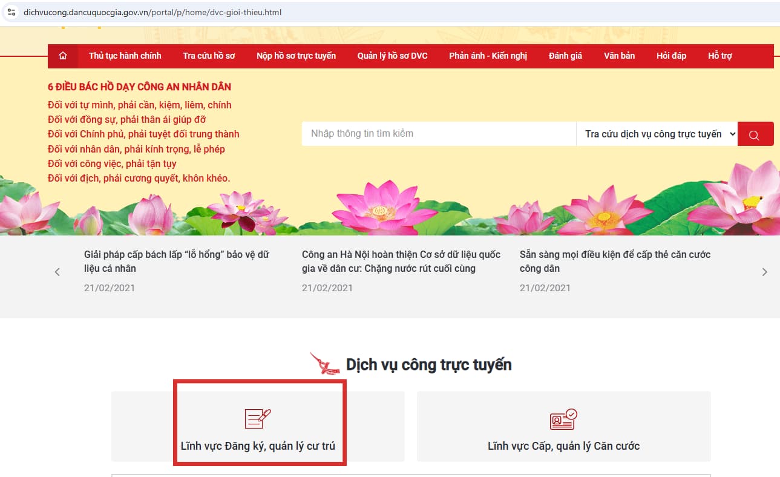
Task: Click the line Đối với địch, phải cương quyết
Action: point(139,178)
